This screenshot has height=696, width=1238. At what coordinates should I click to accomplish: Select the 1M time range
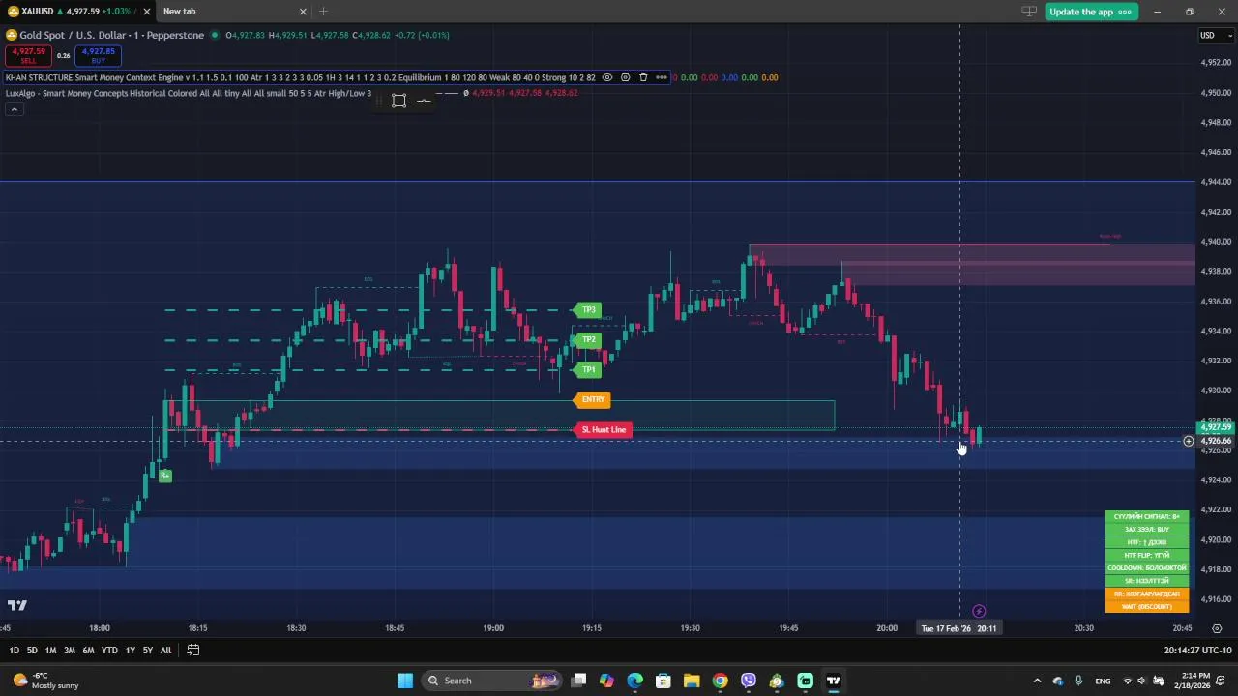50,651
